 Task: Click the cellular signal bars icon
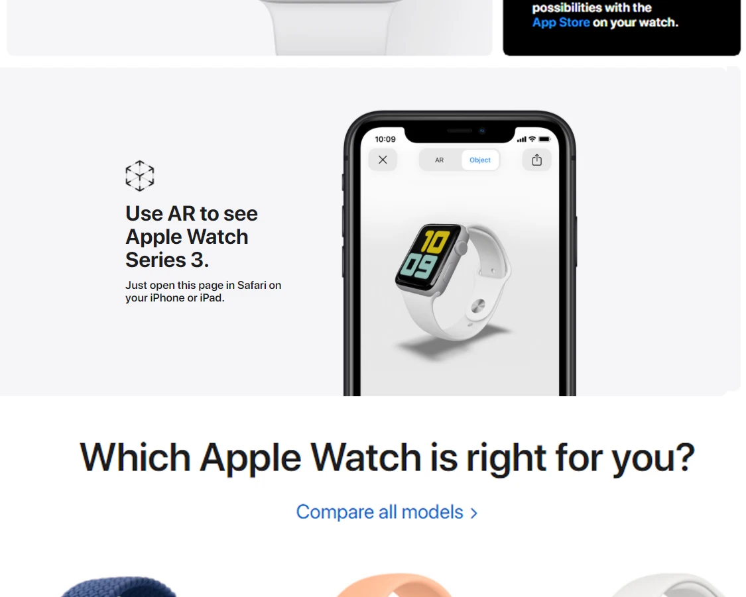[x=522, y=139]
